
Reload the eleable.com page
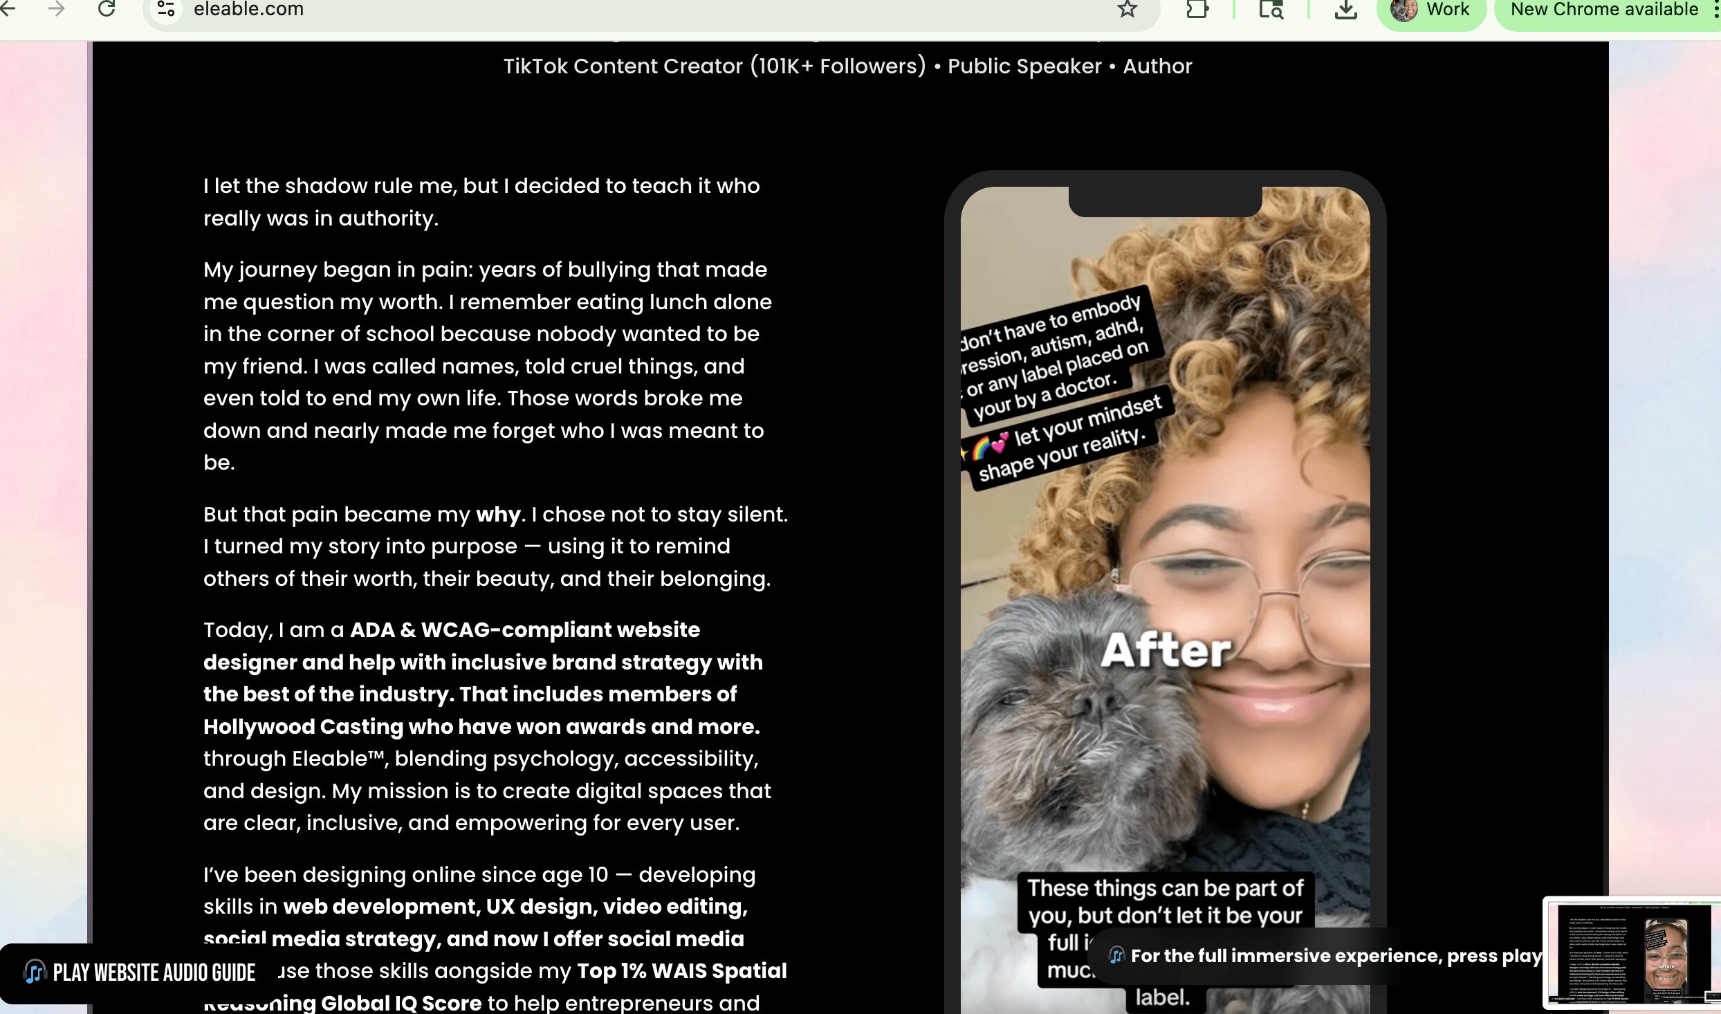107,9
